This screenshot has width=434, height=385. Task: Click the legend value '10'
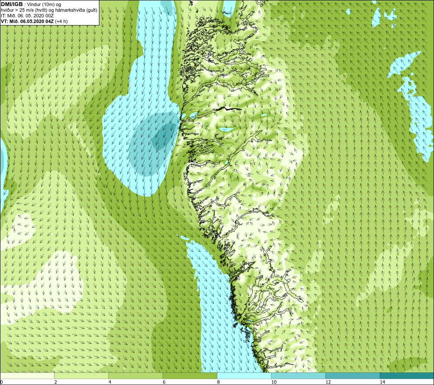point(274,382)
